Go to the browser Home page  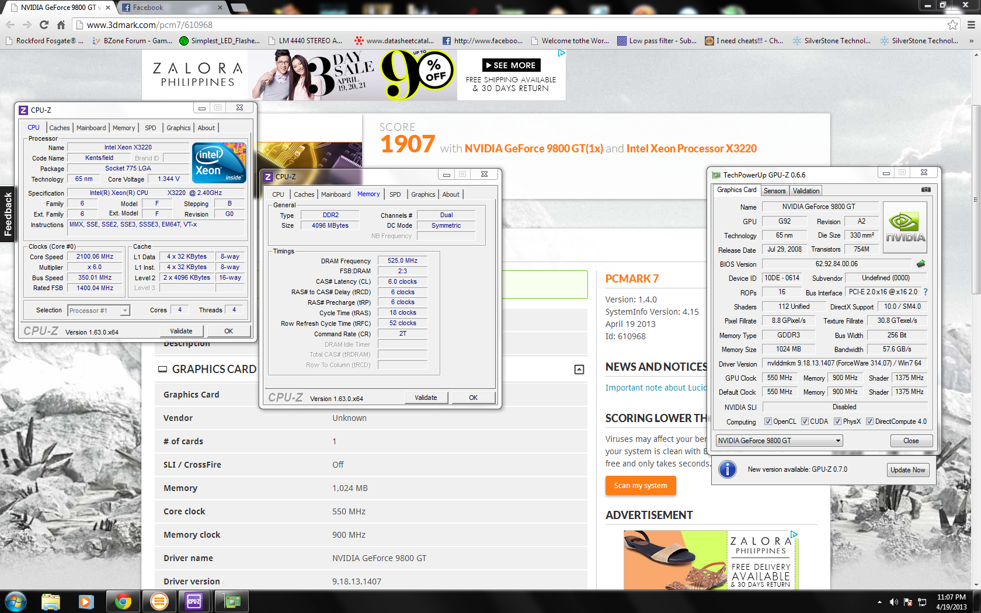61,25
